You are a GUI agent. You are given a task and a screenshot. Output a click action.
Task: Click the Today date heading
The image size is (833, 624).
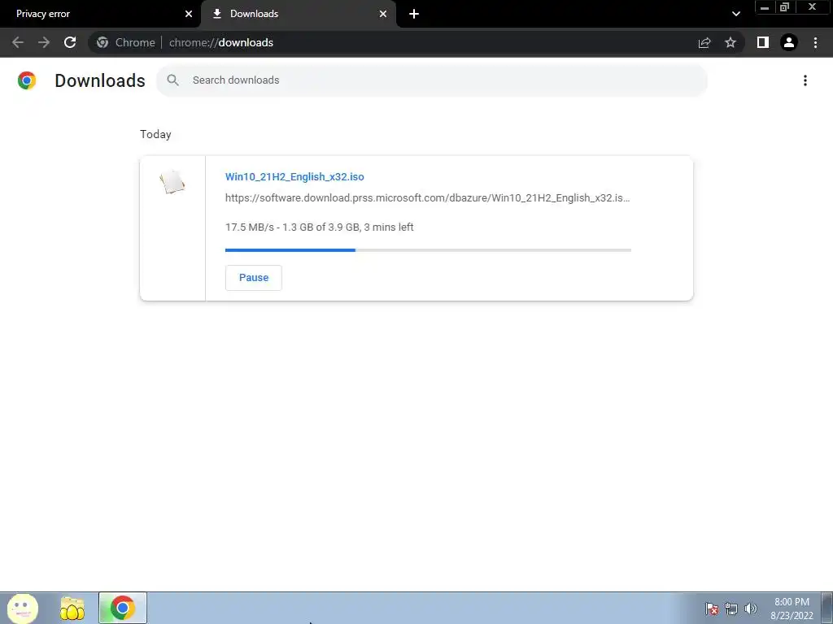click(155, 134)
